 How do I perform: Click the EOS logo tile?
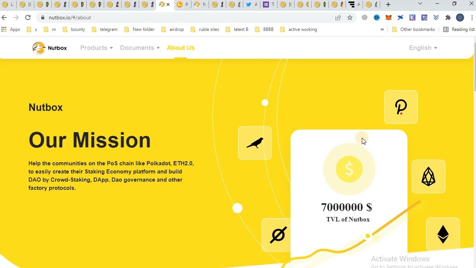(x=428, y=176)
